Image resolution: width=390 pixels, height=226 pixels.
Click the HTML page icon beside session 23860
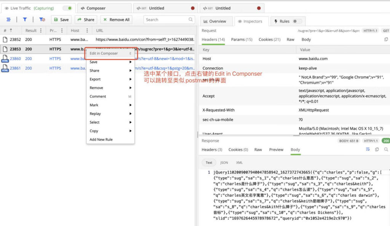point(5,59)
